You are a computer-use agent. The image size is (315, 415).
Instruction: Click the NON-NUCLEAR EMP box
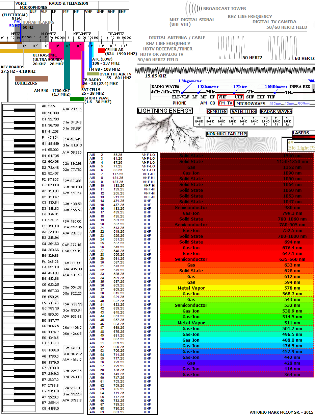(227, 134)
